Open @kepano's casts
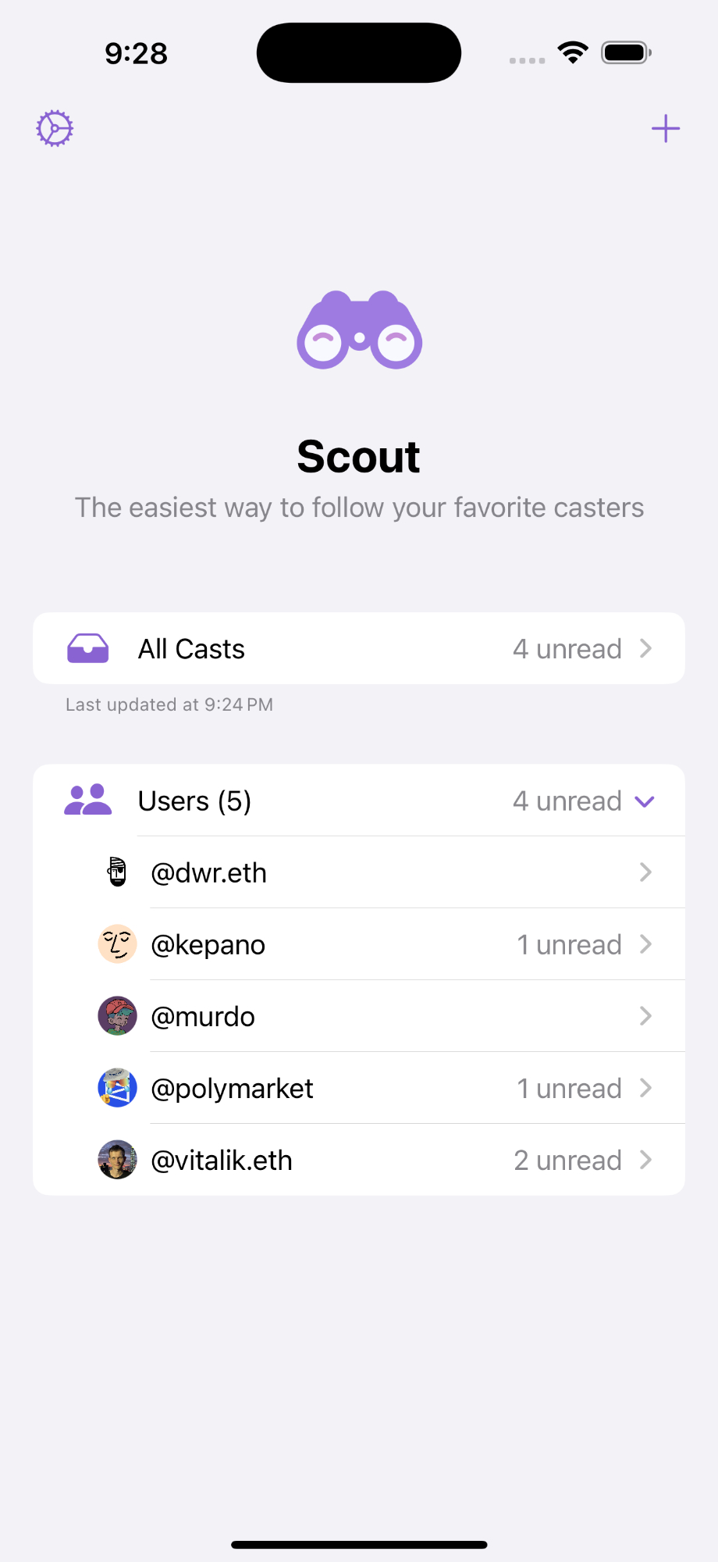 pyautogui.click(x=208, y=945)
